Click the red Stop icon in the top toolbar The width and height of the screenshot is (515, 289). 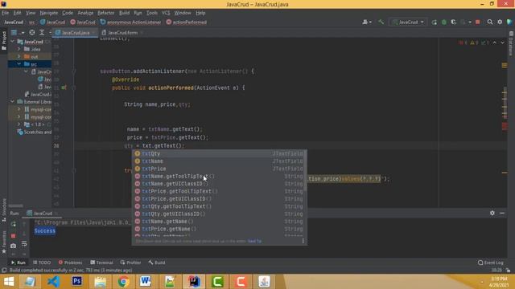(x=478, y=22)
